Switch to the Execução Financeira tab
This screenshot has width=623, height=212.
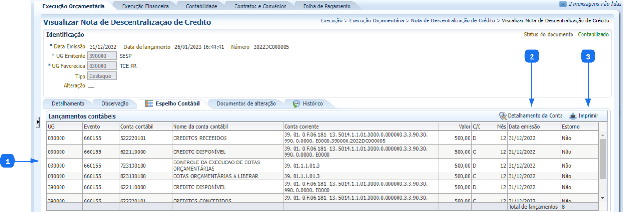tap(144, 6)
